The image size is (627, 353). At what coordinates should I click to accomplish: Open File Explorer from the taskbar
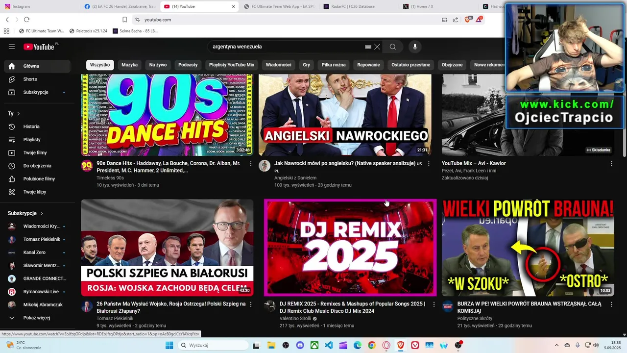[271, 345]
